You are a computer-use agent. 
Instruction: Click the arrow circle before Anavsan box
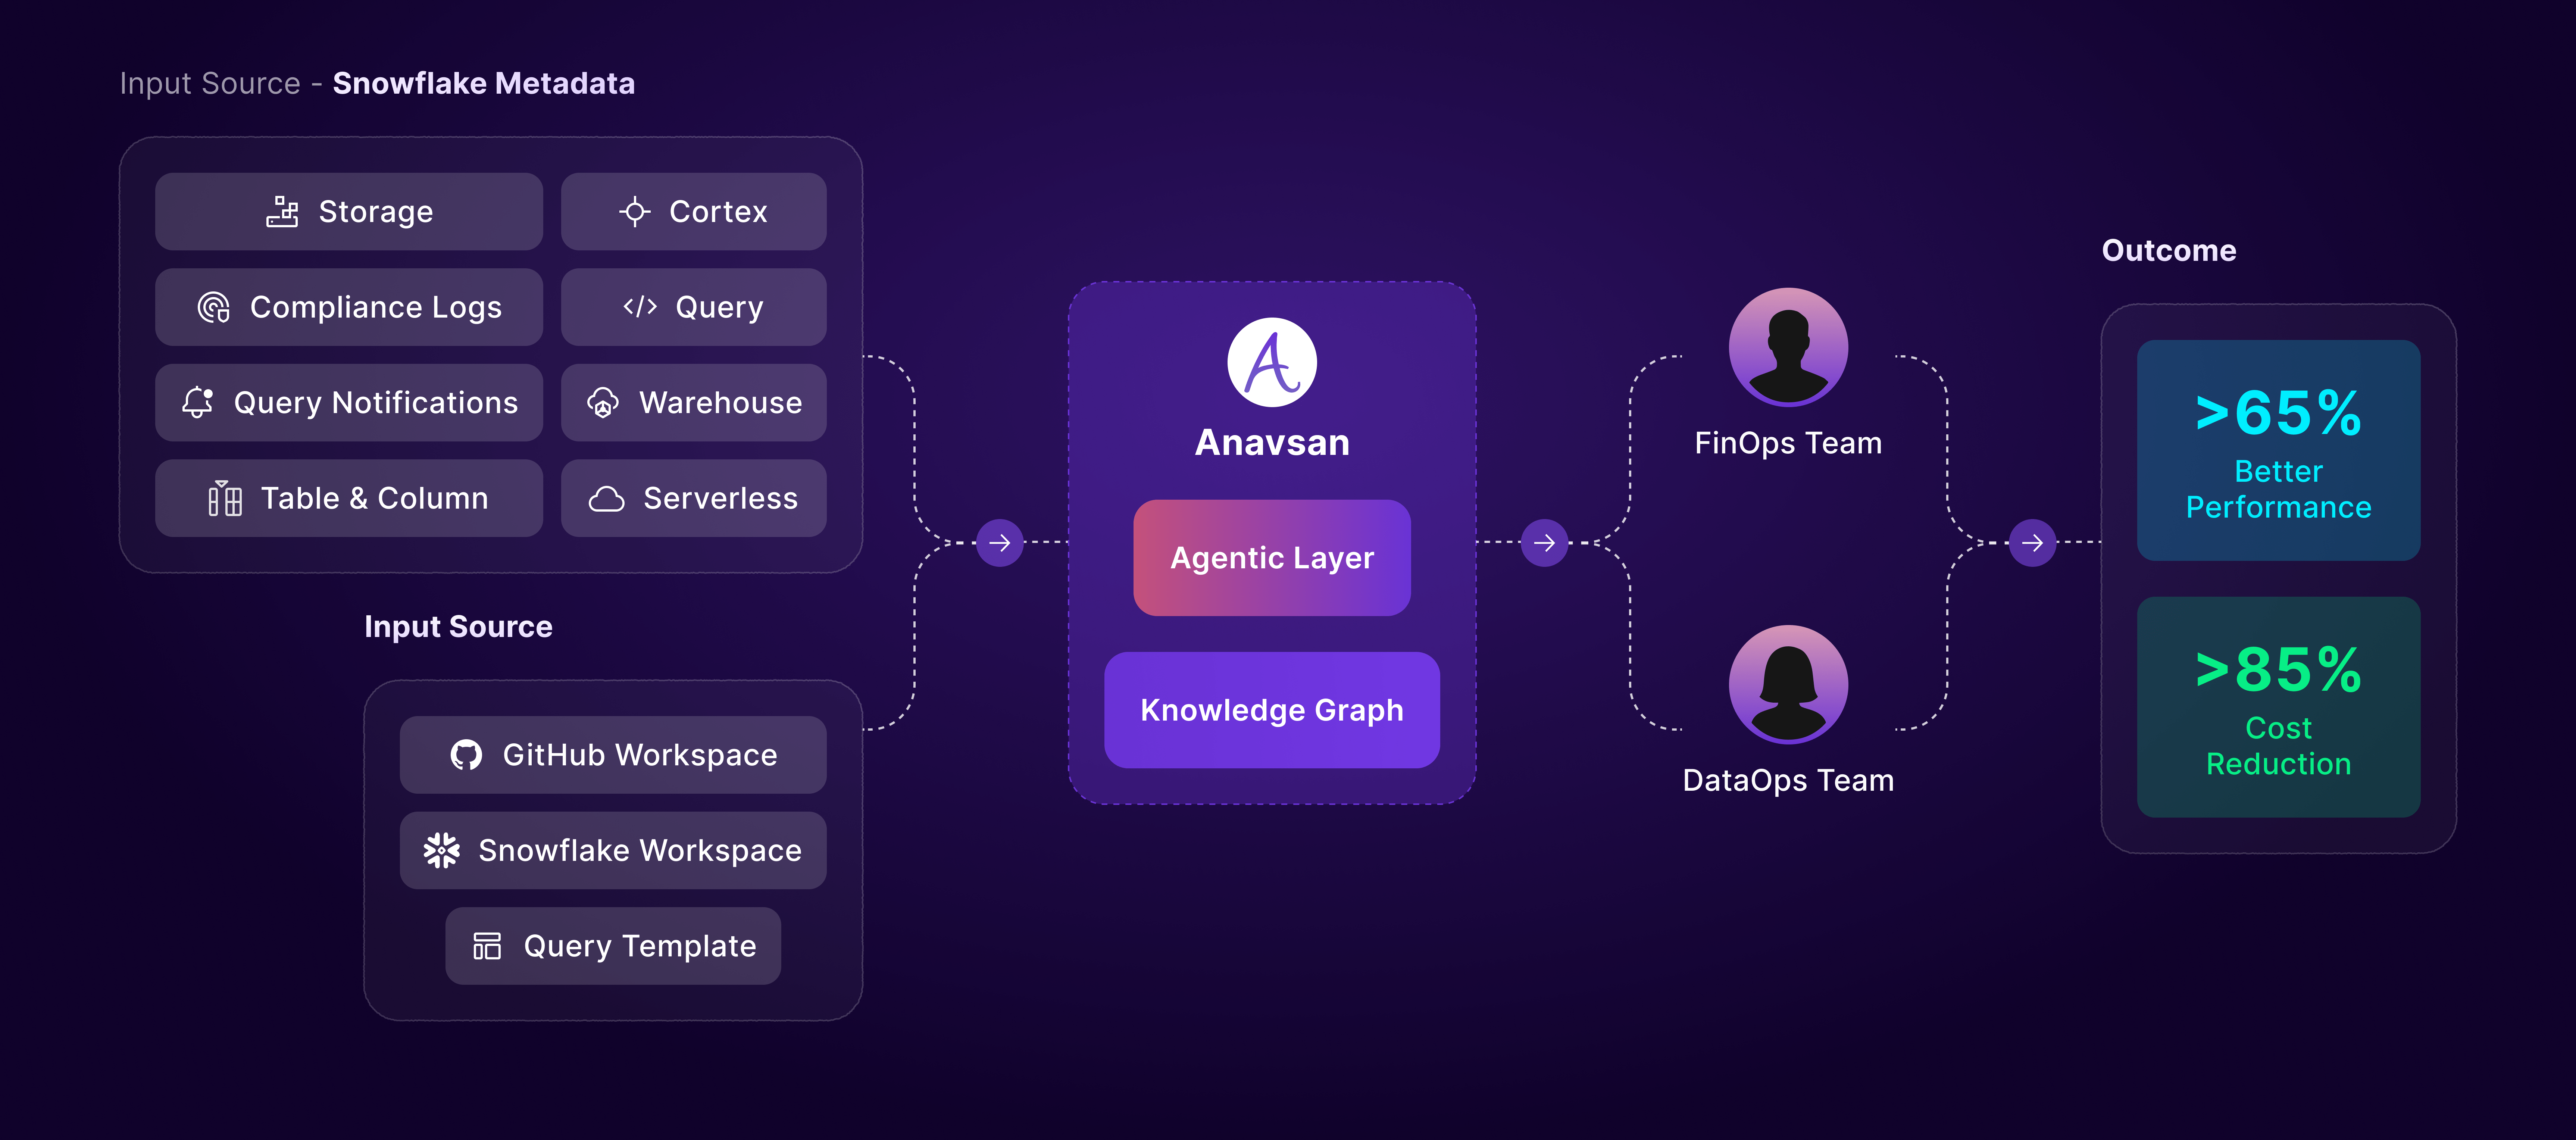[x=999, y=543]
